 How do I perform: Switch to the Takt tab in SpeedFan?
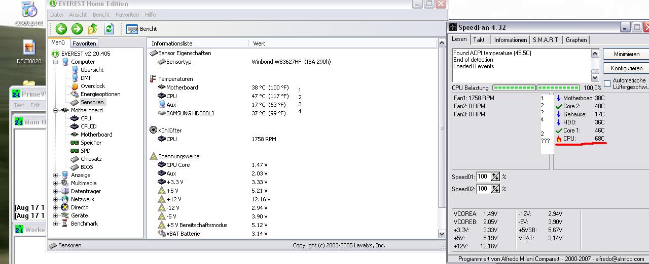pyautogui.click(x=479, y=40)
